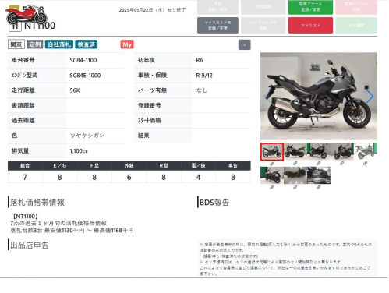Click the inspection value R 9/12
The width and height of the screenshot is (389, 293).
point(204,76)
